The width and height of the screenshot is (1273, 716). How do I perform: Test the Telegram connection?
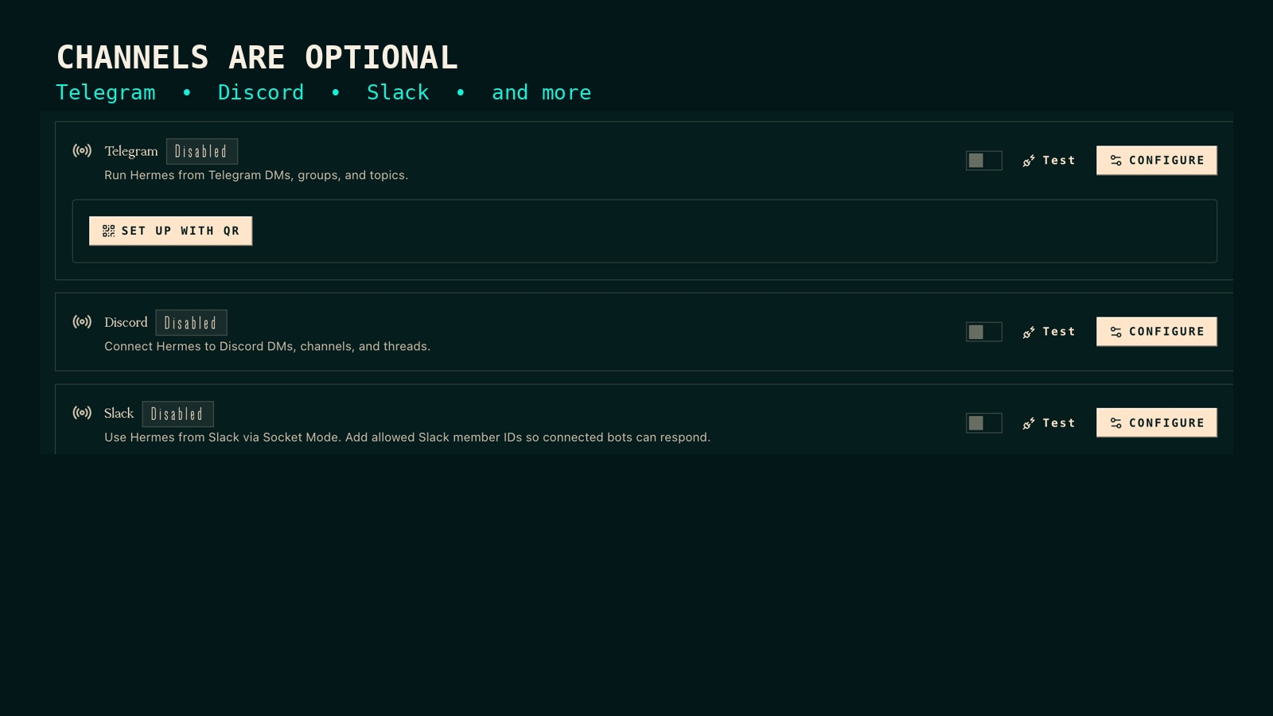pyautogui.click(x=1049, y=161)
